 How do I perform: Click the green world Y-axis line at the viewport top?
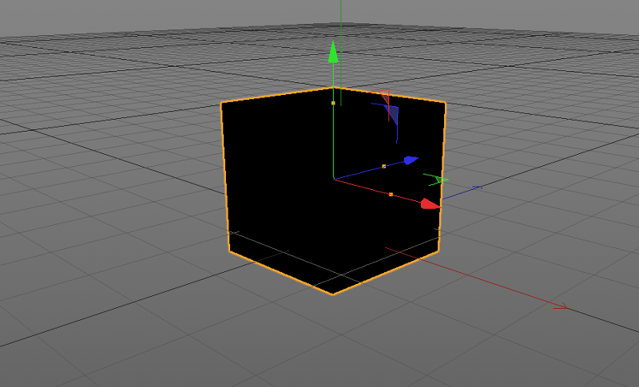pos(341,12)
